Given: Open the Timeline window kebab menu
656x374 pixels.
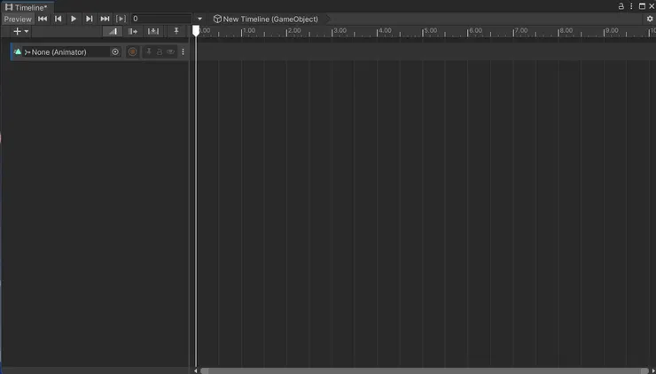Looking at the screenshot, I should 632,6.
